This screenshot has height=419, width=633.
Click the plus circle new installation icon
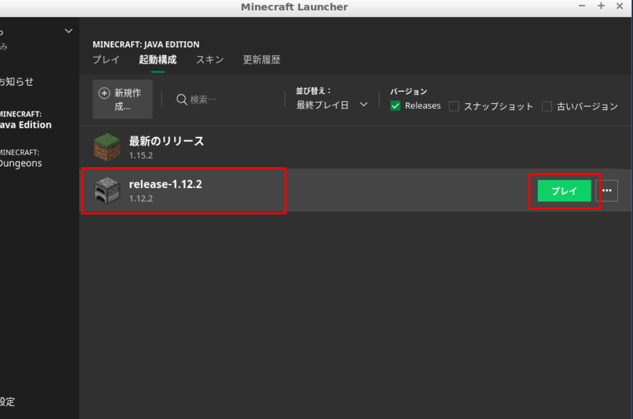[x=104, y=93]
